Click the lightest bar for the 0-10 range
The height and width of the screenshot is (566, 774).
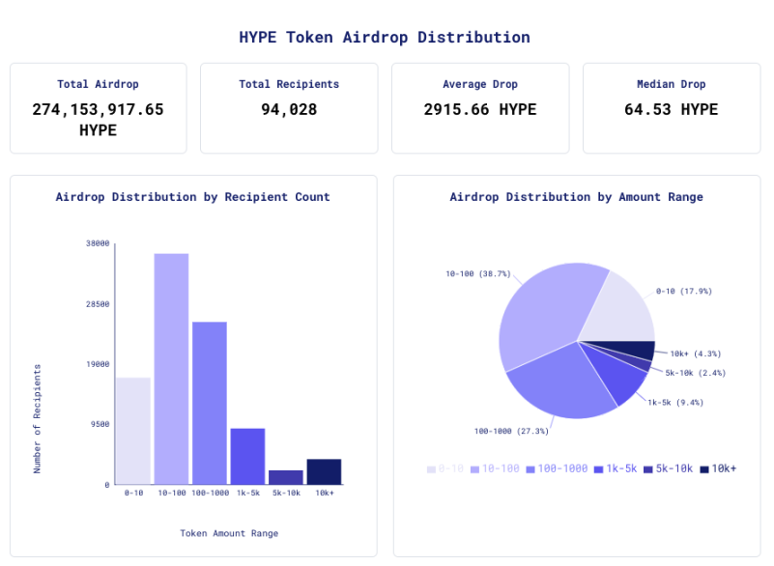pos(134,430)
